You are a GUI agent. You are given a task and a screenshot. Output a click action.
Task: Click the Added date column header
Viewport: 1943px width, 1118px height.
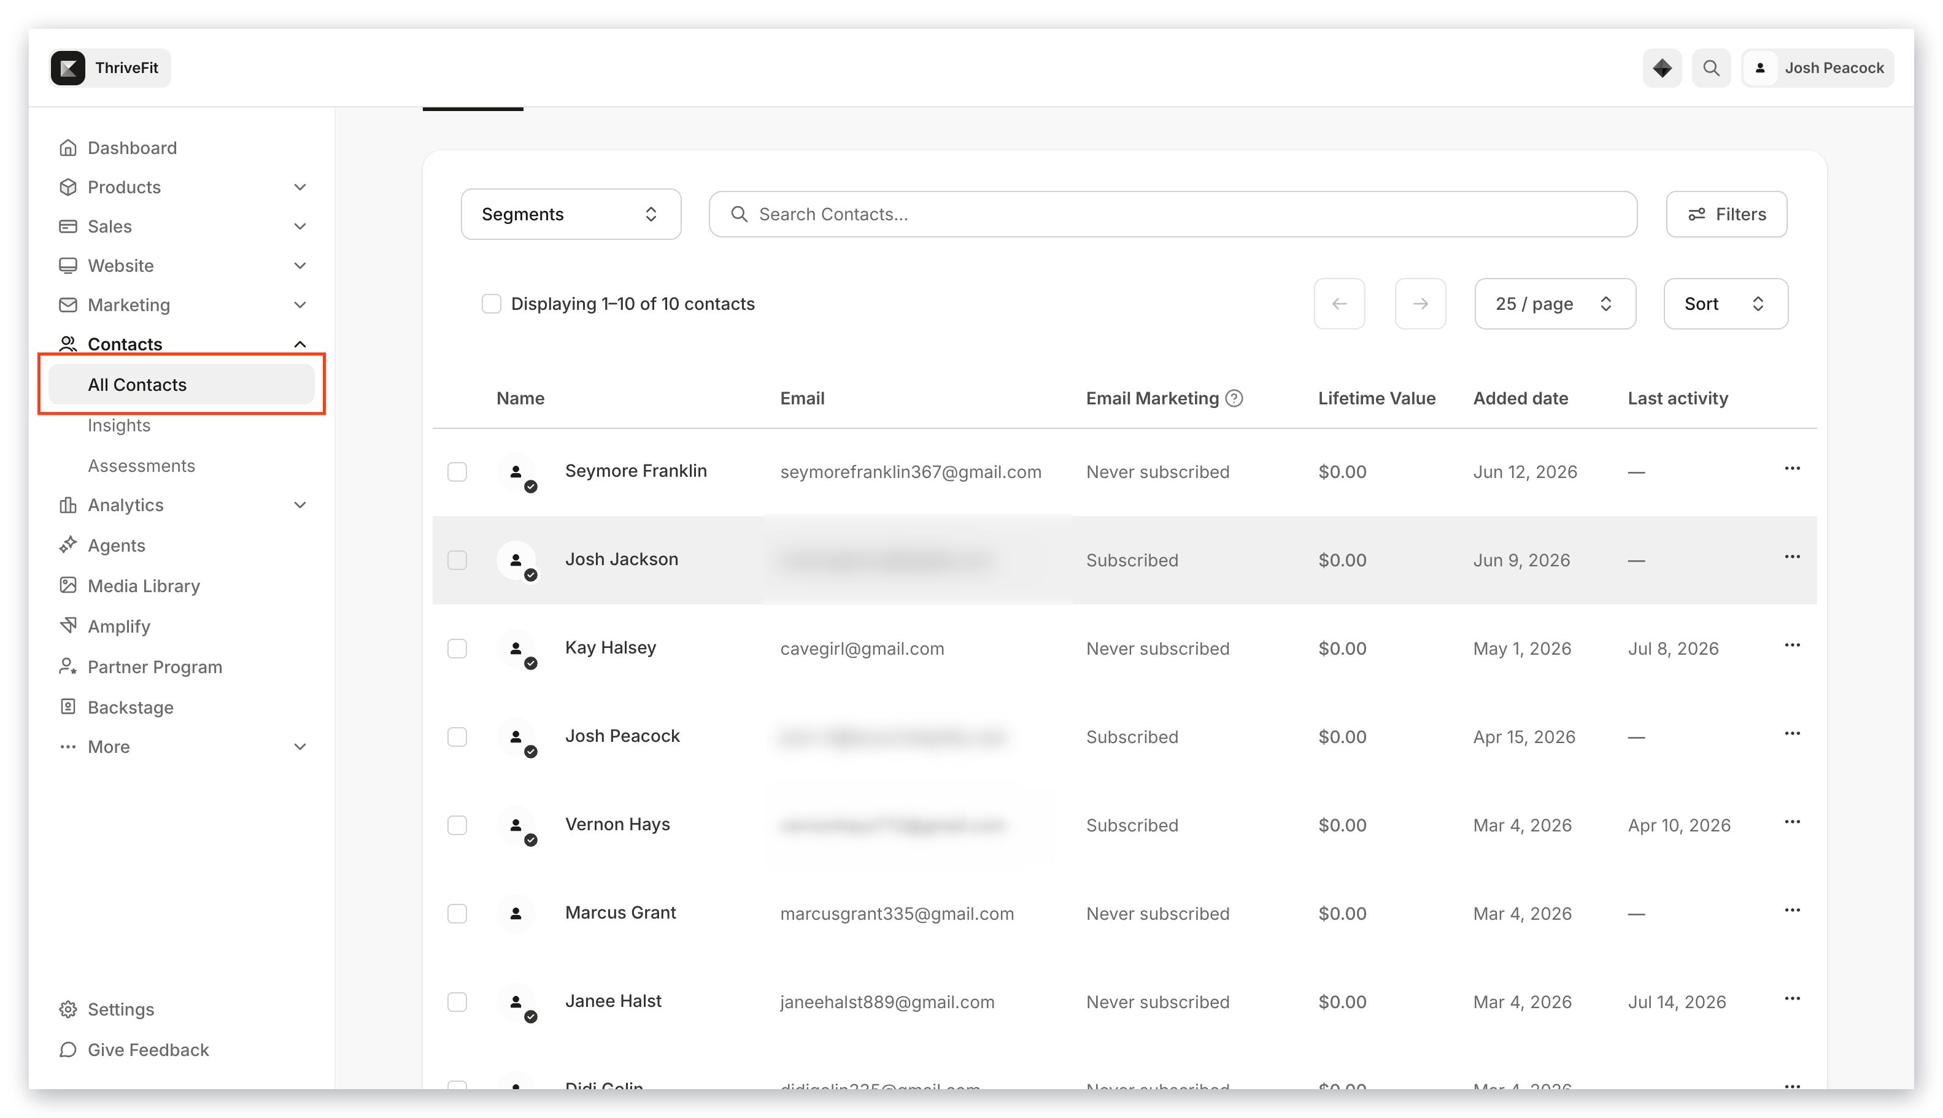1521,398
